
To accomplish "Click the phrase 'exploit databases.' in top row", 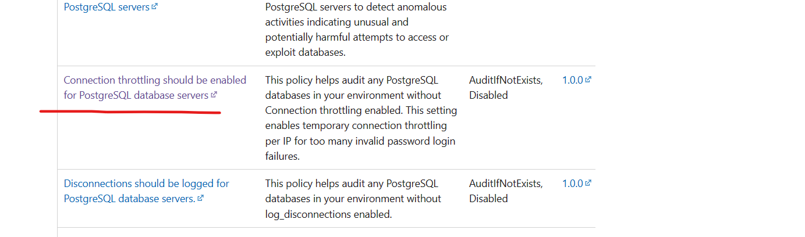I will tap(306, 52).
